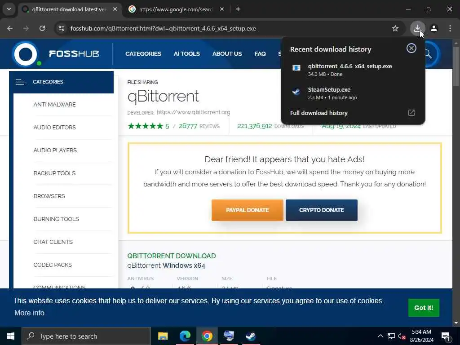Open the Steam taskbar icon
This screenshot has width=460, height=345.
[251, 336]
